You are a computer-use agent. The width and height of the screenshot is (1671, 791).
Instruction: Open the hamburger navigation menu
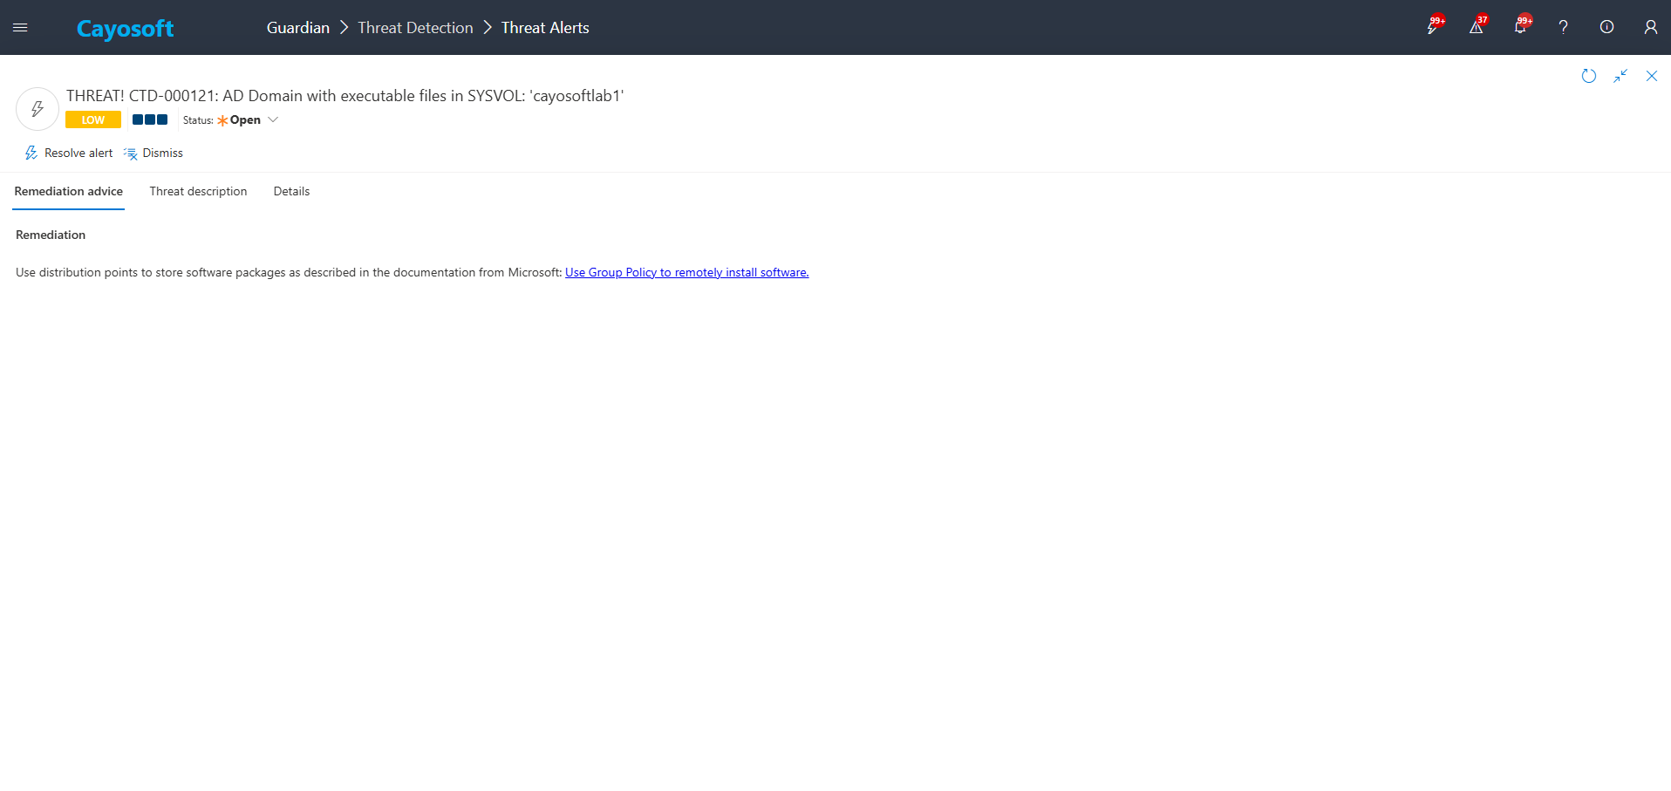tap(20, 28)
